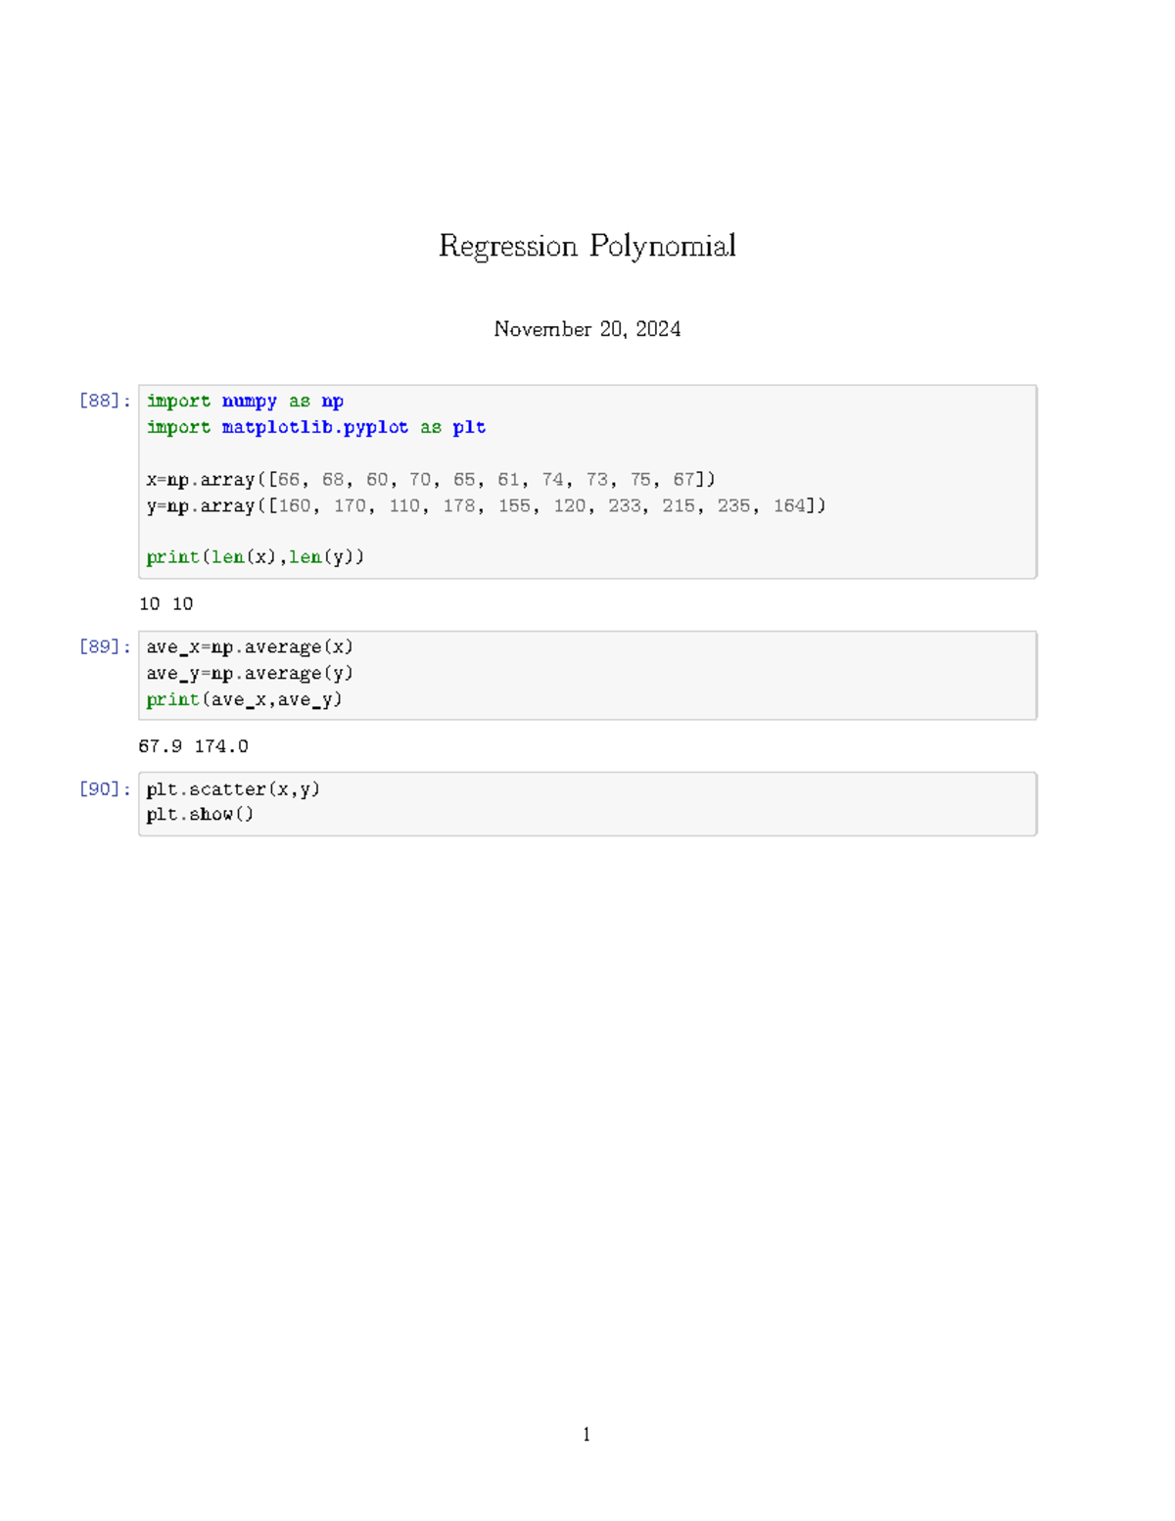Click the 'Regression Polynomial' title
The height and width of the screenshot is (1521, 1175).
(587, 246)
